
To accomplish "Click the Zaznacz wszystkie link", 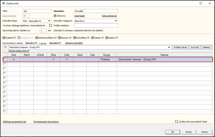I will click(74, 43).
